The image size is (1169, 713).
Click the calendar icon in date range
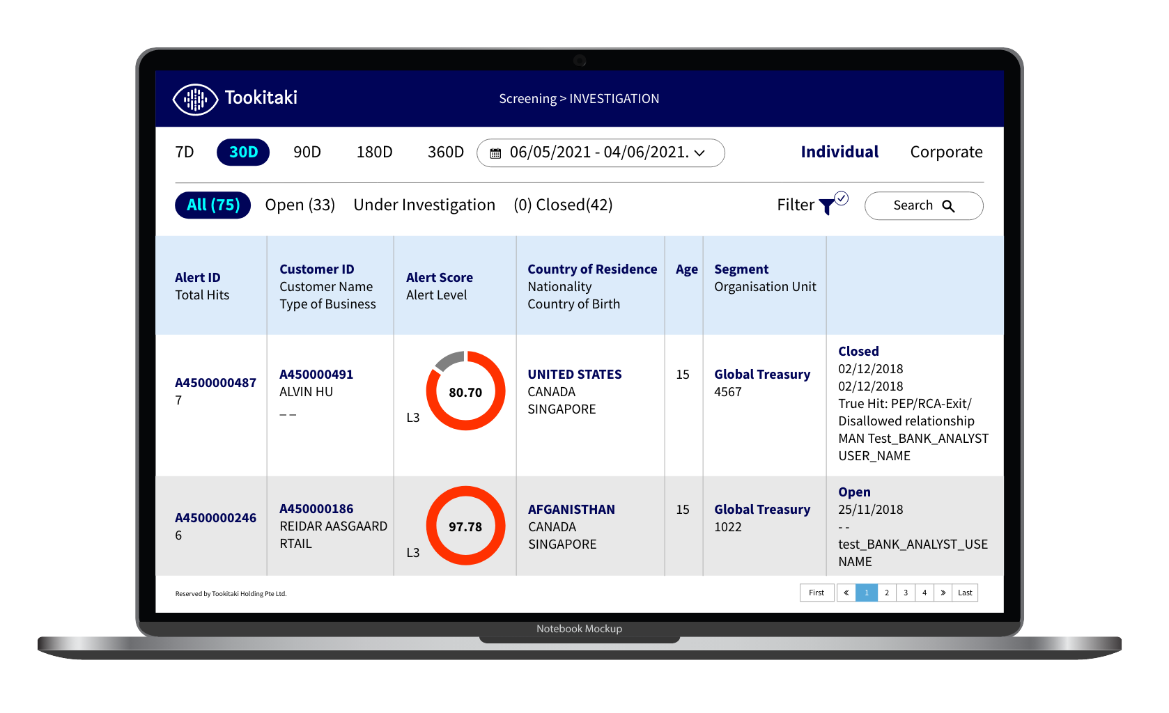(x=495, y=153)
